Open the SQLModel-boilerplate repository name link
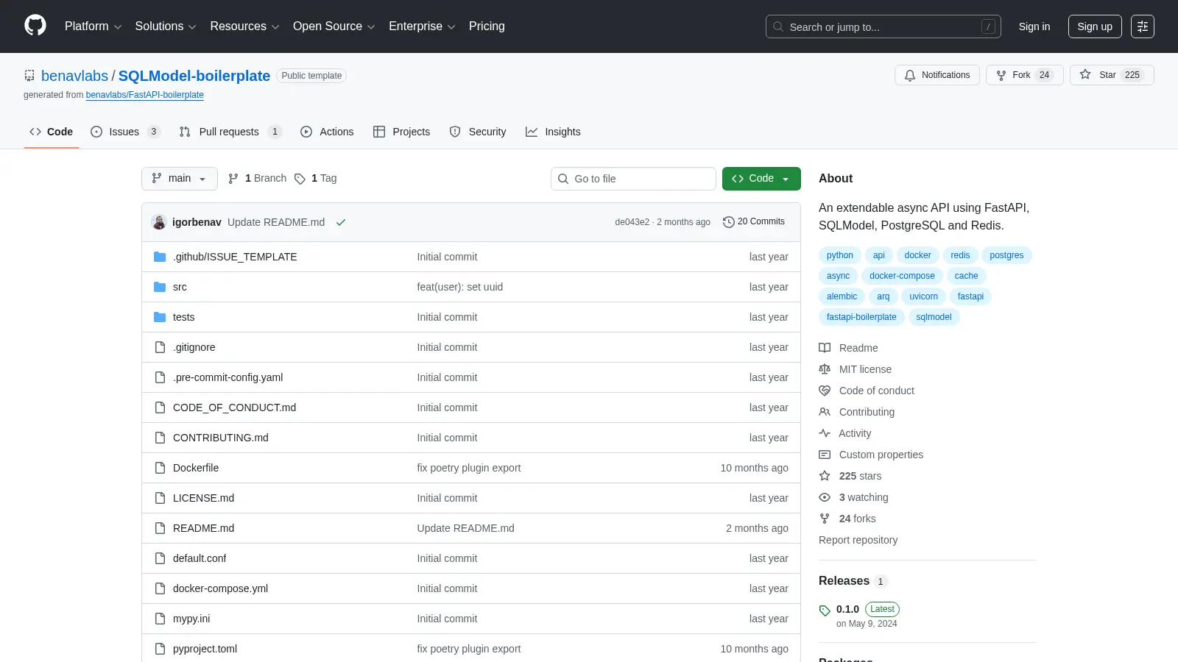 194,76
